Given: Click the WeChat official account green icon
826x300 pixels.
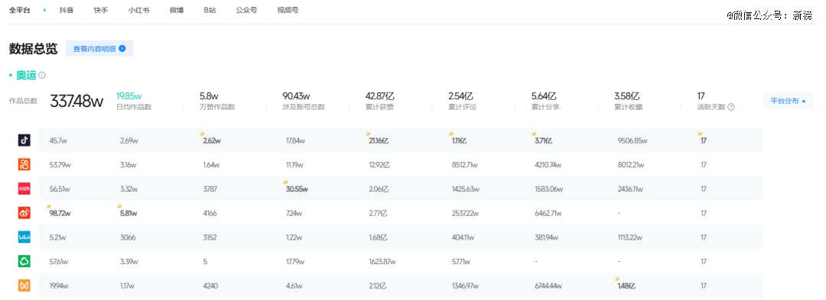Looking at the screenshot, I should coord(24,261).
